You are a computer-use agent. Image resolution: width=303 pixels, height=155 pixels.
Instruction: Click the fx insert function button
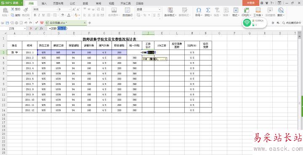[x=41, y=28]
